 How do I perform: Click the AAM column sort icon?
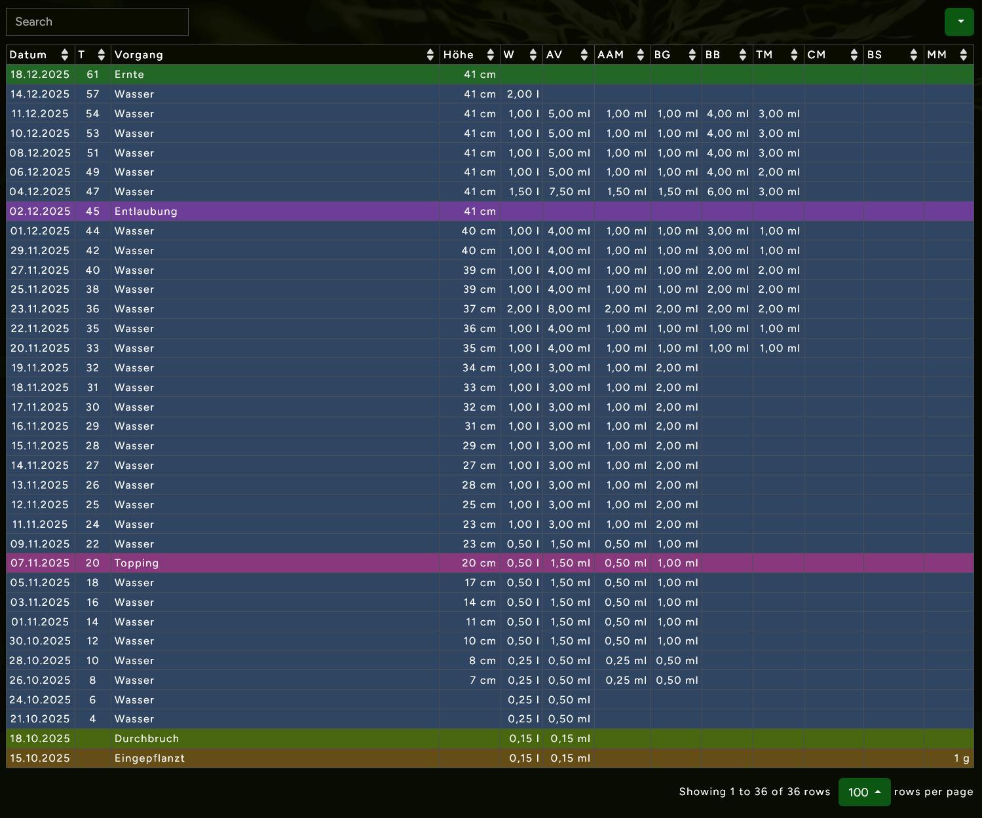pyautogui.click(x=640, y=55)
